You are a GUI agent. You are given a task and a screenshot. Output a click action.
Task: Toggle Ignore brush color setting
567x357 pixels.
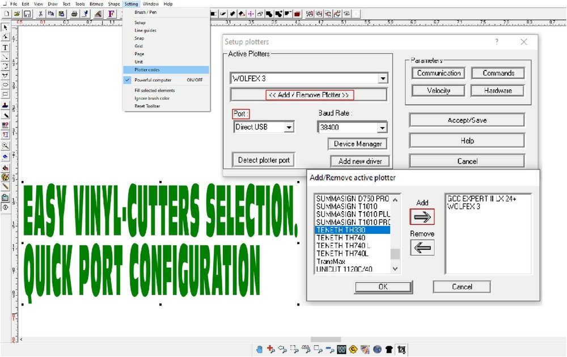tap(150, 98)
